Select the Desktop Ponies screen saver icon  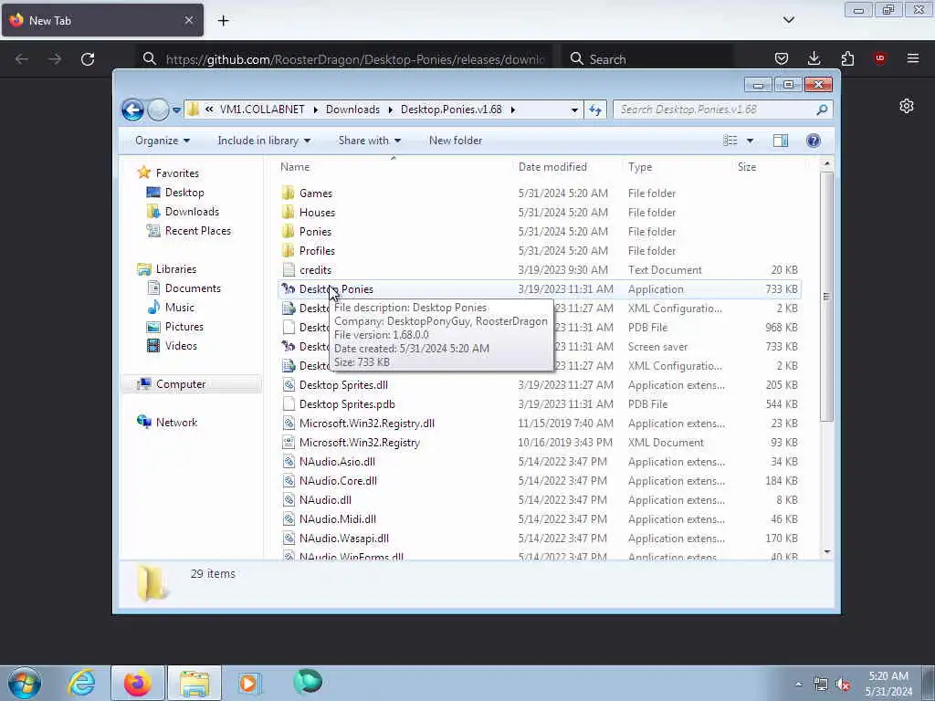click(x=289, y=346)
